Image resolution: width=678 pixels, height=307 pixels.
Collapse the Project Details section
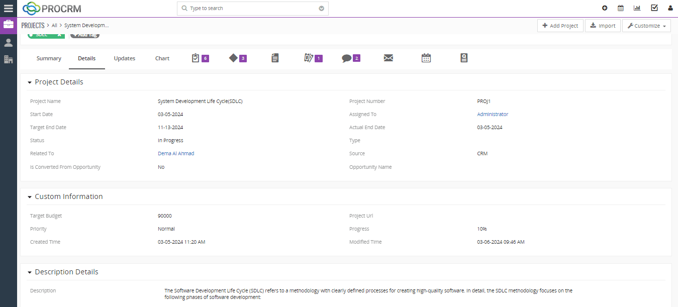coord(30,82)
